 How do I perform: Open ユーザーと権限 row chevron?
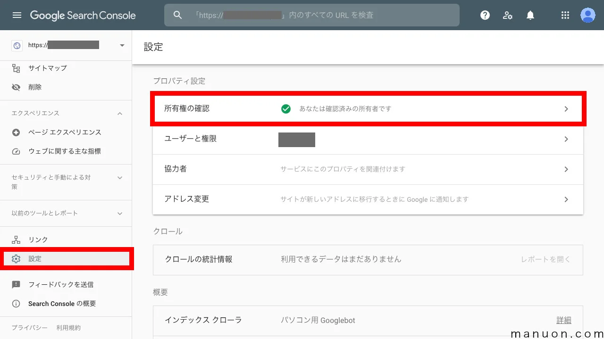566,139
